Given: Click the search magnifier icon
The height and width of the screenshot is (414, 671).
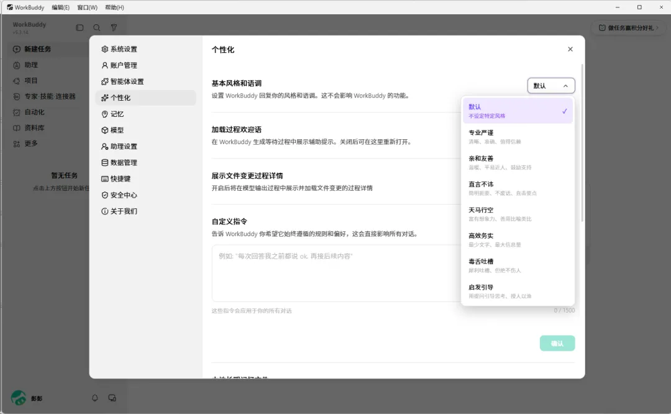Looking at the screenshot, I should click(x=97, y=28).
